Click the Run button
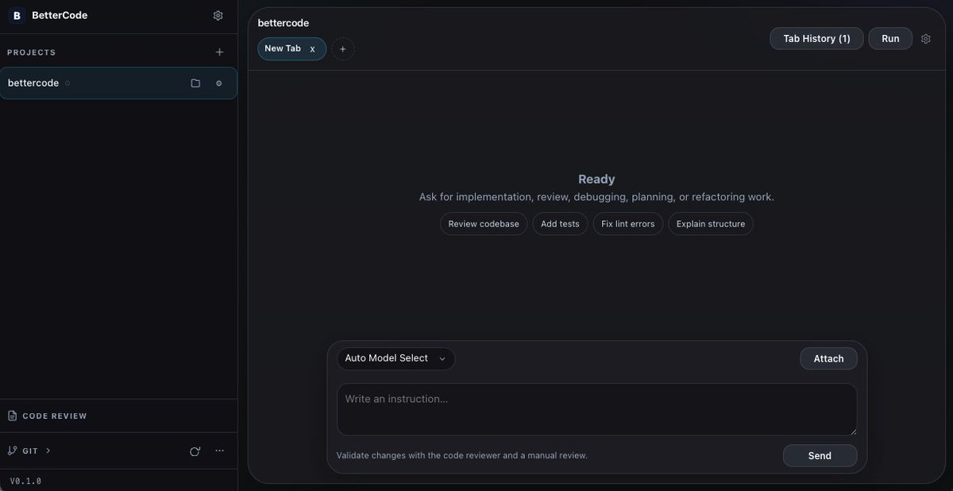 [890, 38]
